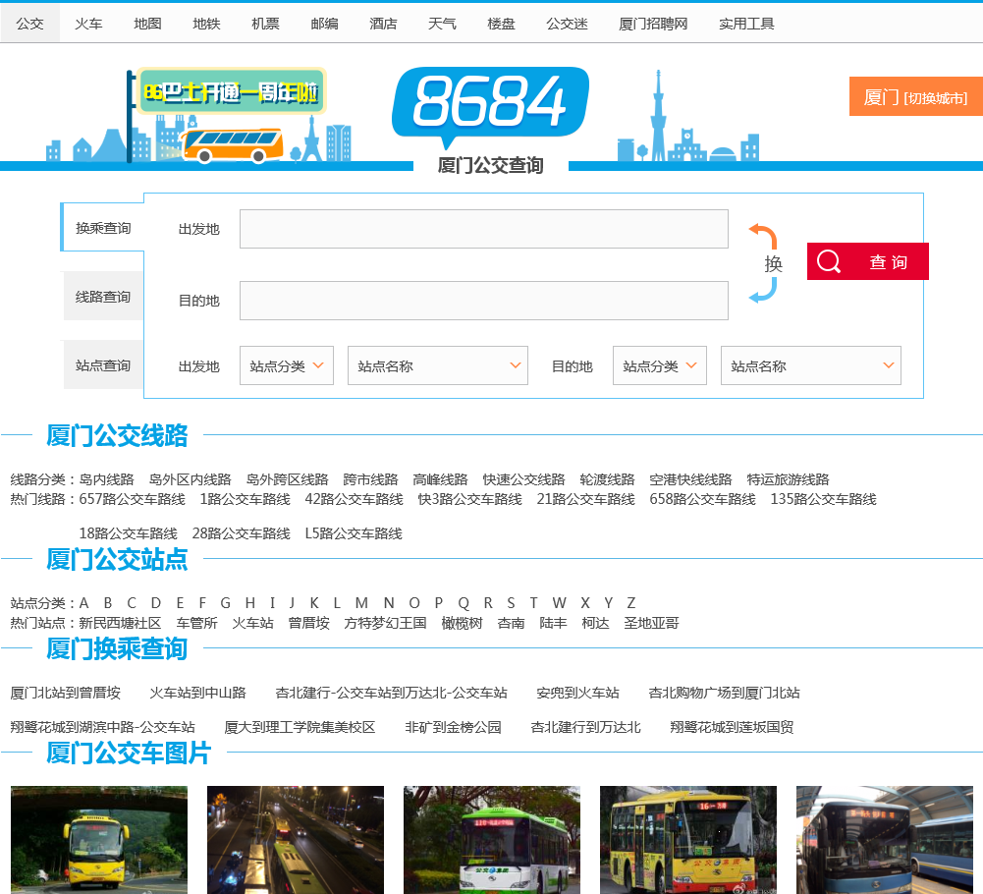Open 高峰线路 category link
The width and height of the screenshot is (983, 894).
coord(440,479)
